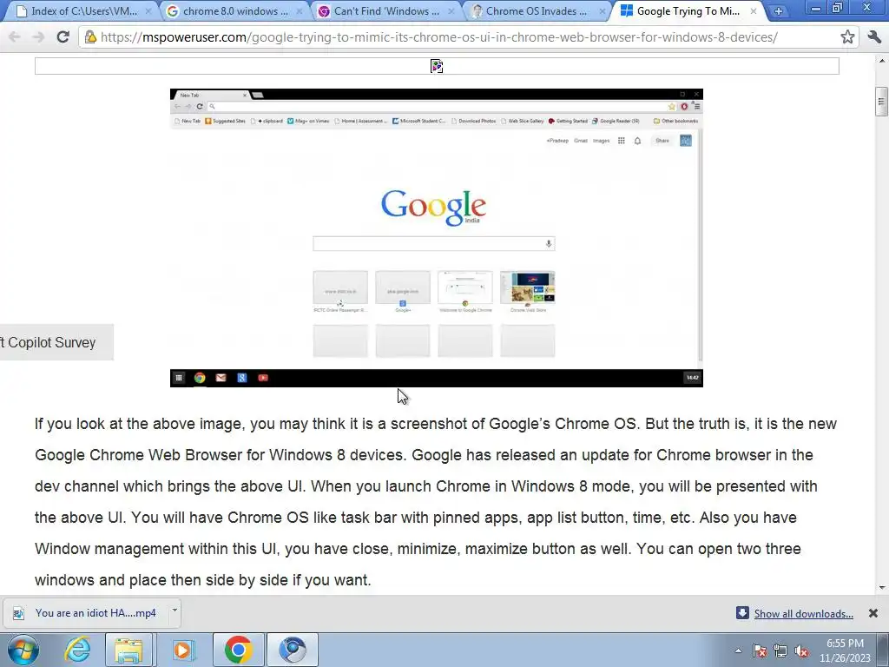This screenshot has height=667, width=889.
Task: Close the downloads bar
Action: (873, 613)
